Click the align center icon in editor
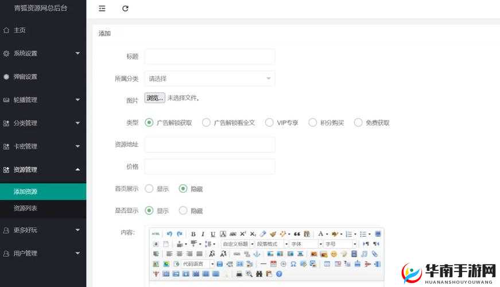 click(180, 254)
